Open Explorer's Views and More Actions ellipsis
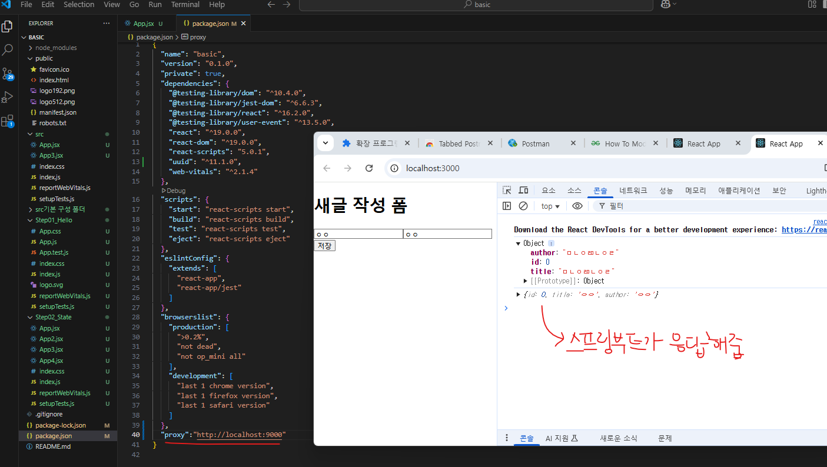Viewport: 827px width, 467px height. click(x=107, y=24)
